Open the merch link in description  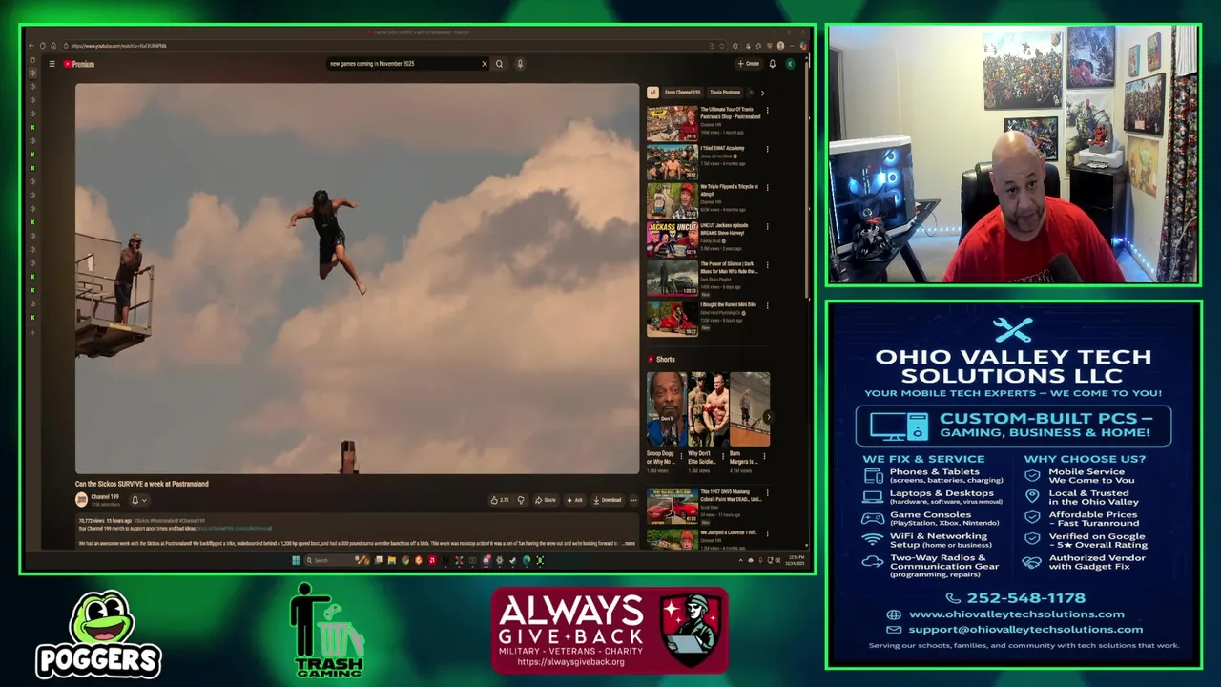(235, 528)
